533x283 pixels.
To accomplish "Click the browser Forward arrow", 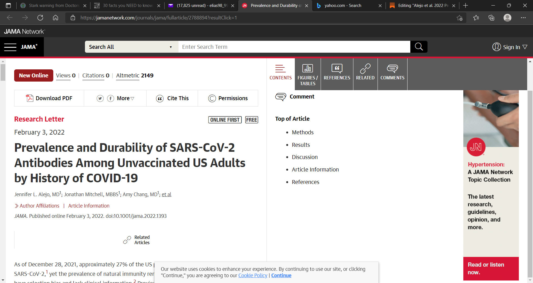I will click(25, 18).
